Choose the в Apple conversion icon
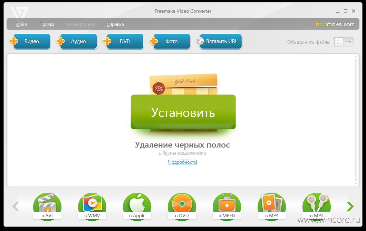The height and width of the screenshot is (231, 366). click(x=137, y=206)
